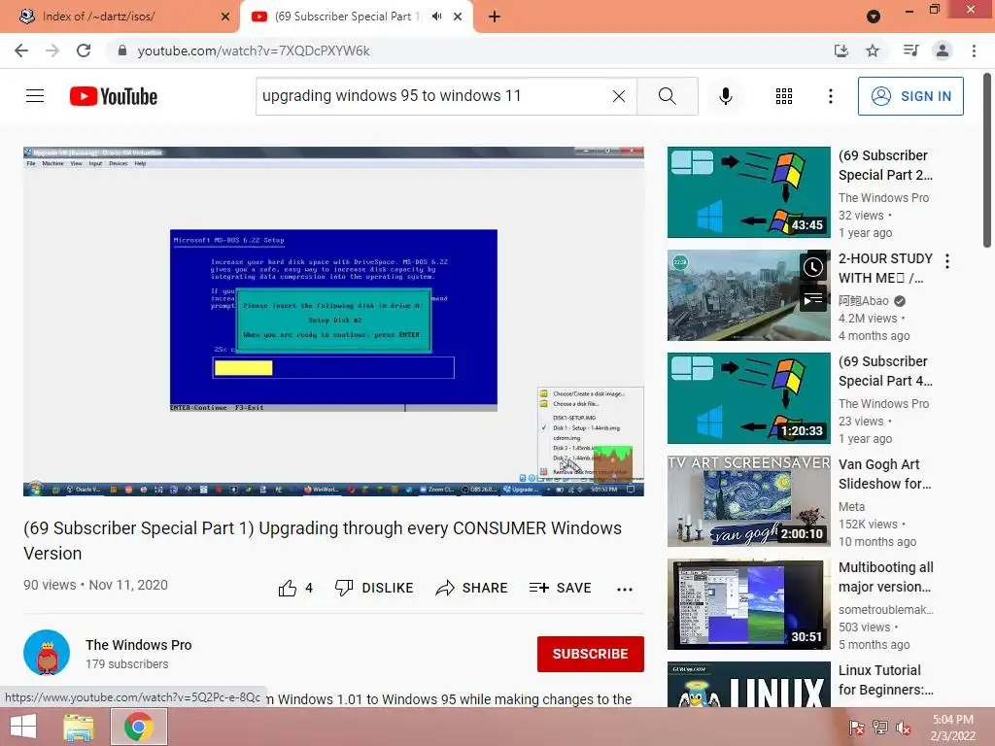Click the Meta channel name
This screenshot has height=746, width=995.
click(x=851, y=507)
